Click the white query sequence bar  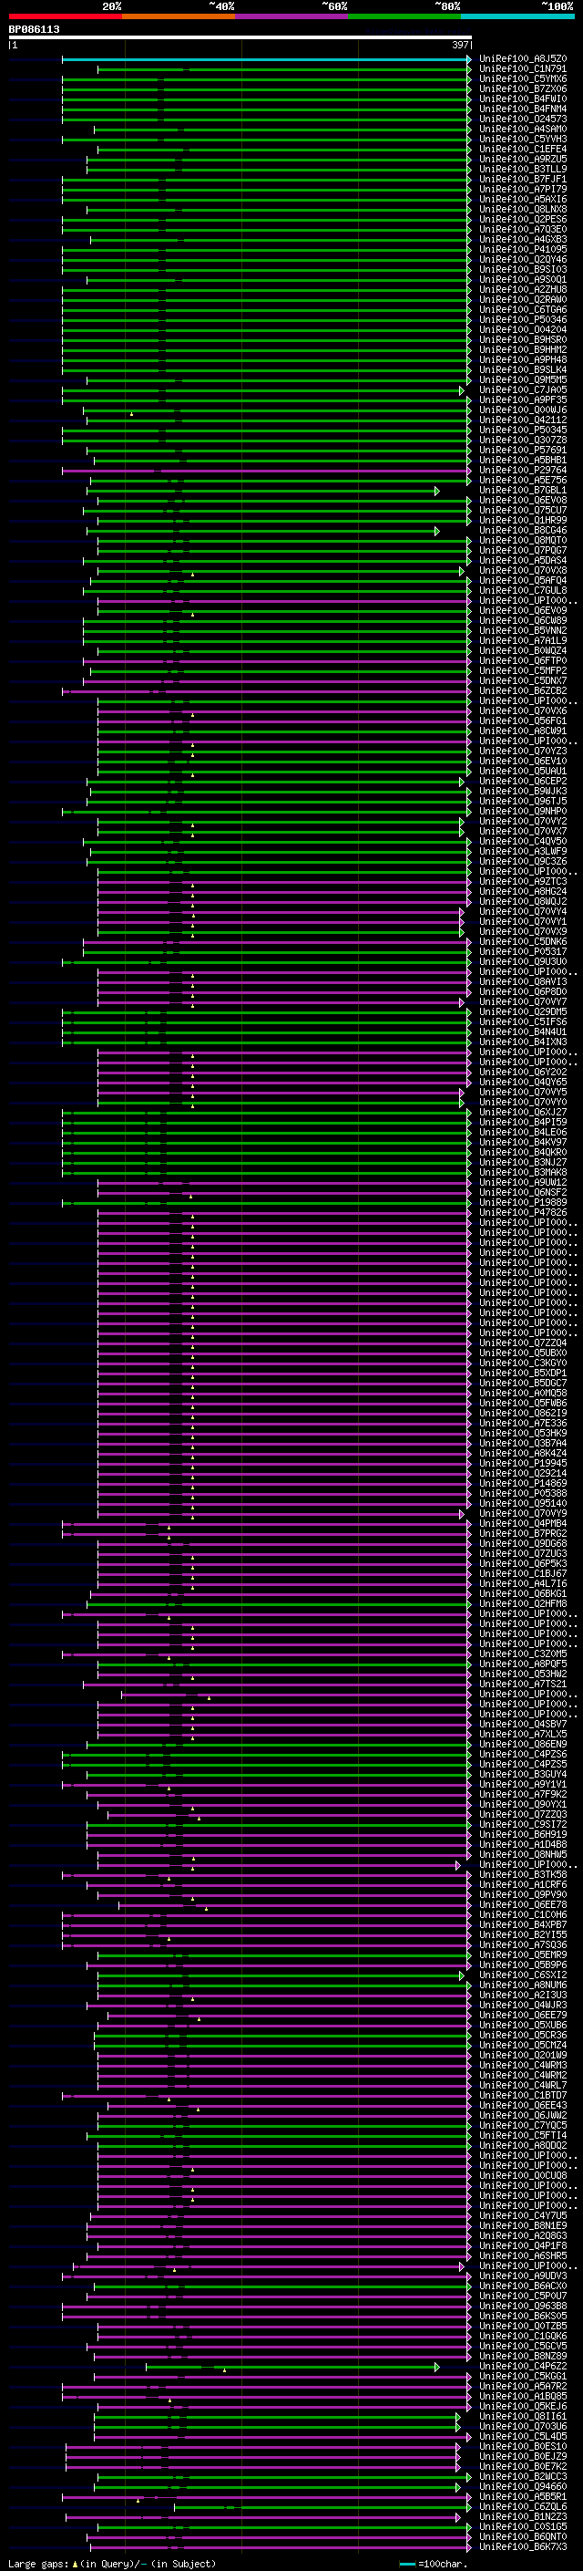click(x=240, y=38)
